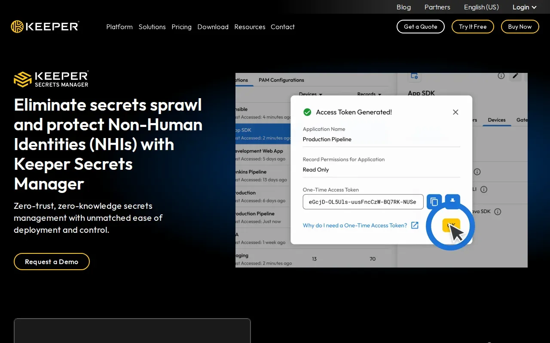550x343 pixels.
Task: Open the Download menu item
Action: (213, 27)
